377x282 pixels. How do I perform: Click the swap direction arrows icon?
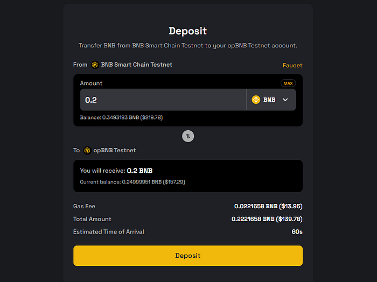pos(188,136)
